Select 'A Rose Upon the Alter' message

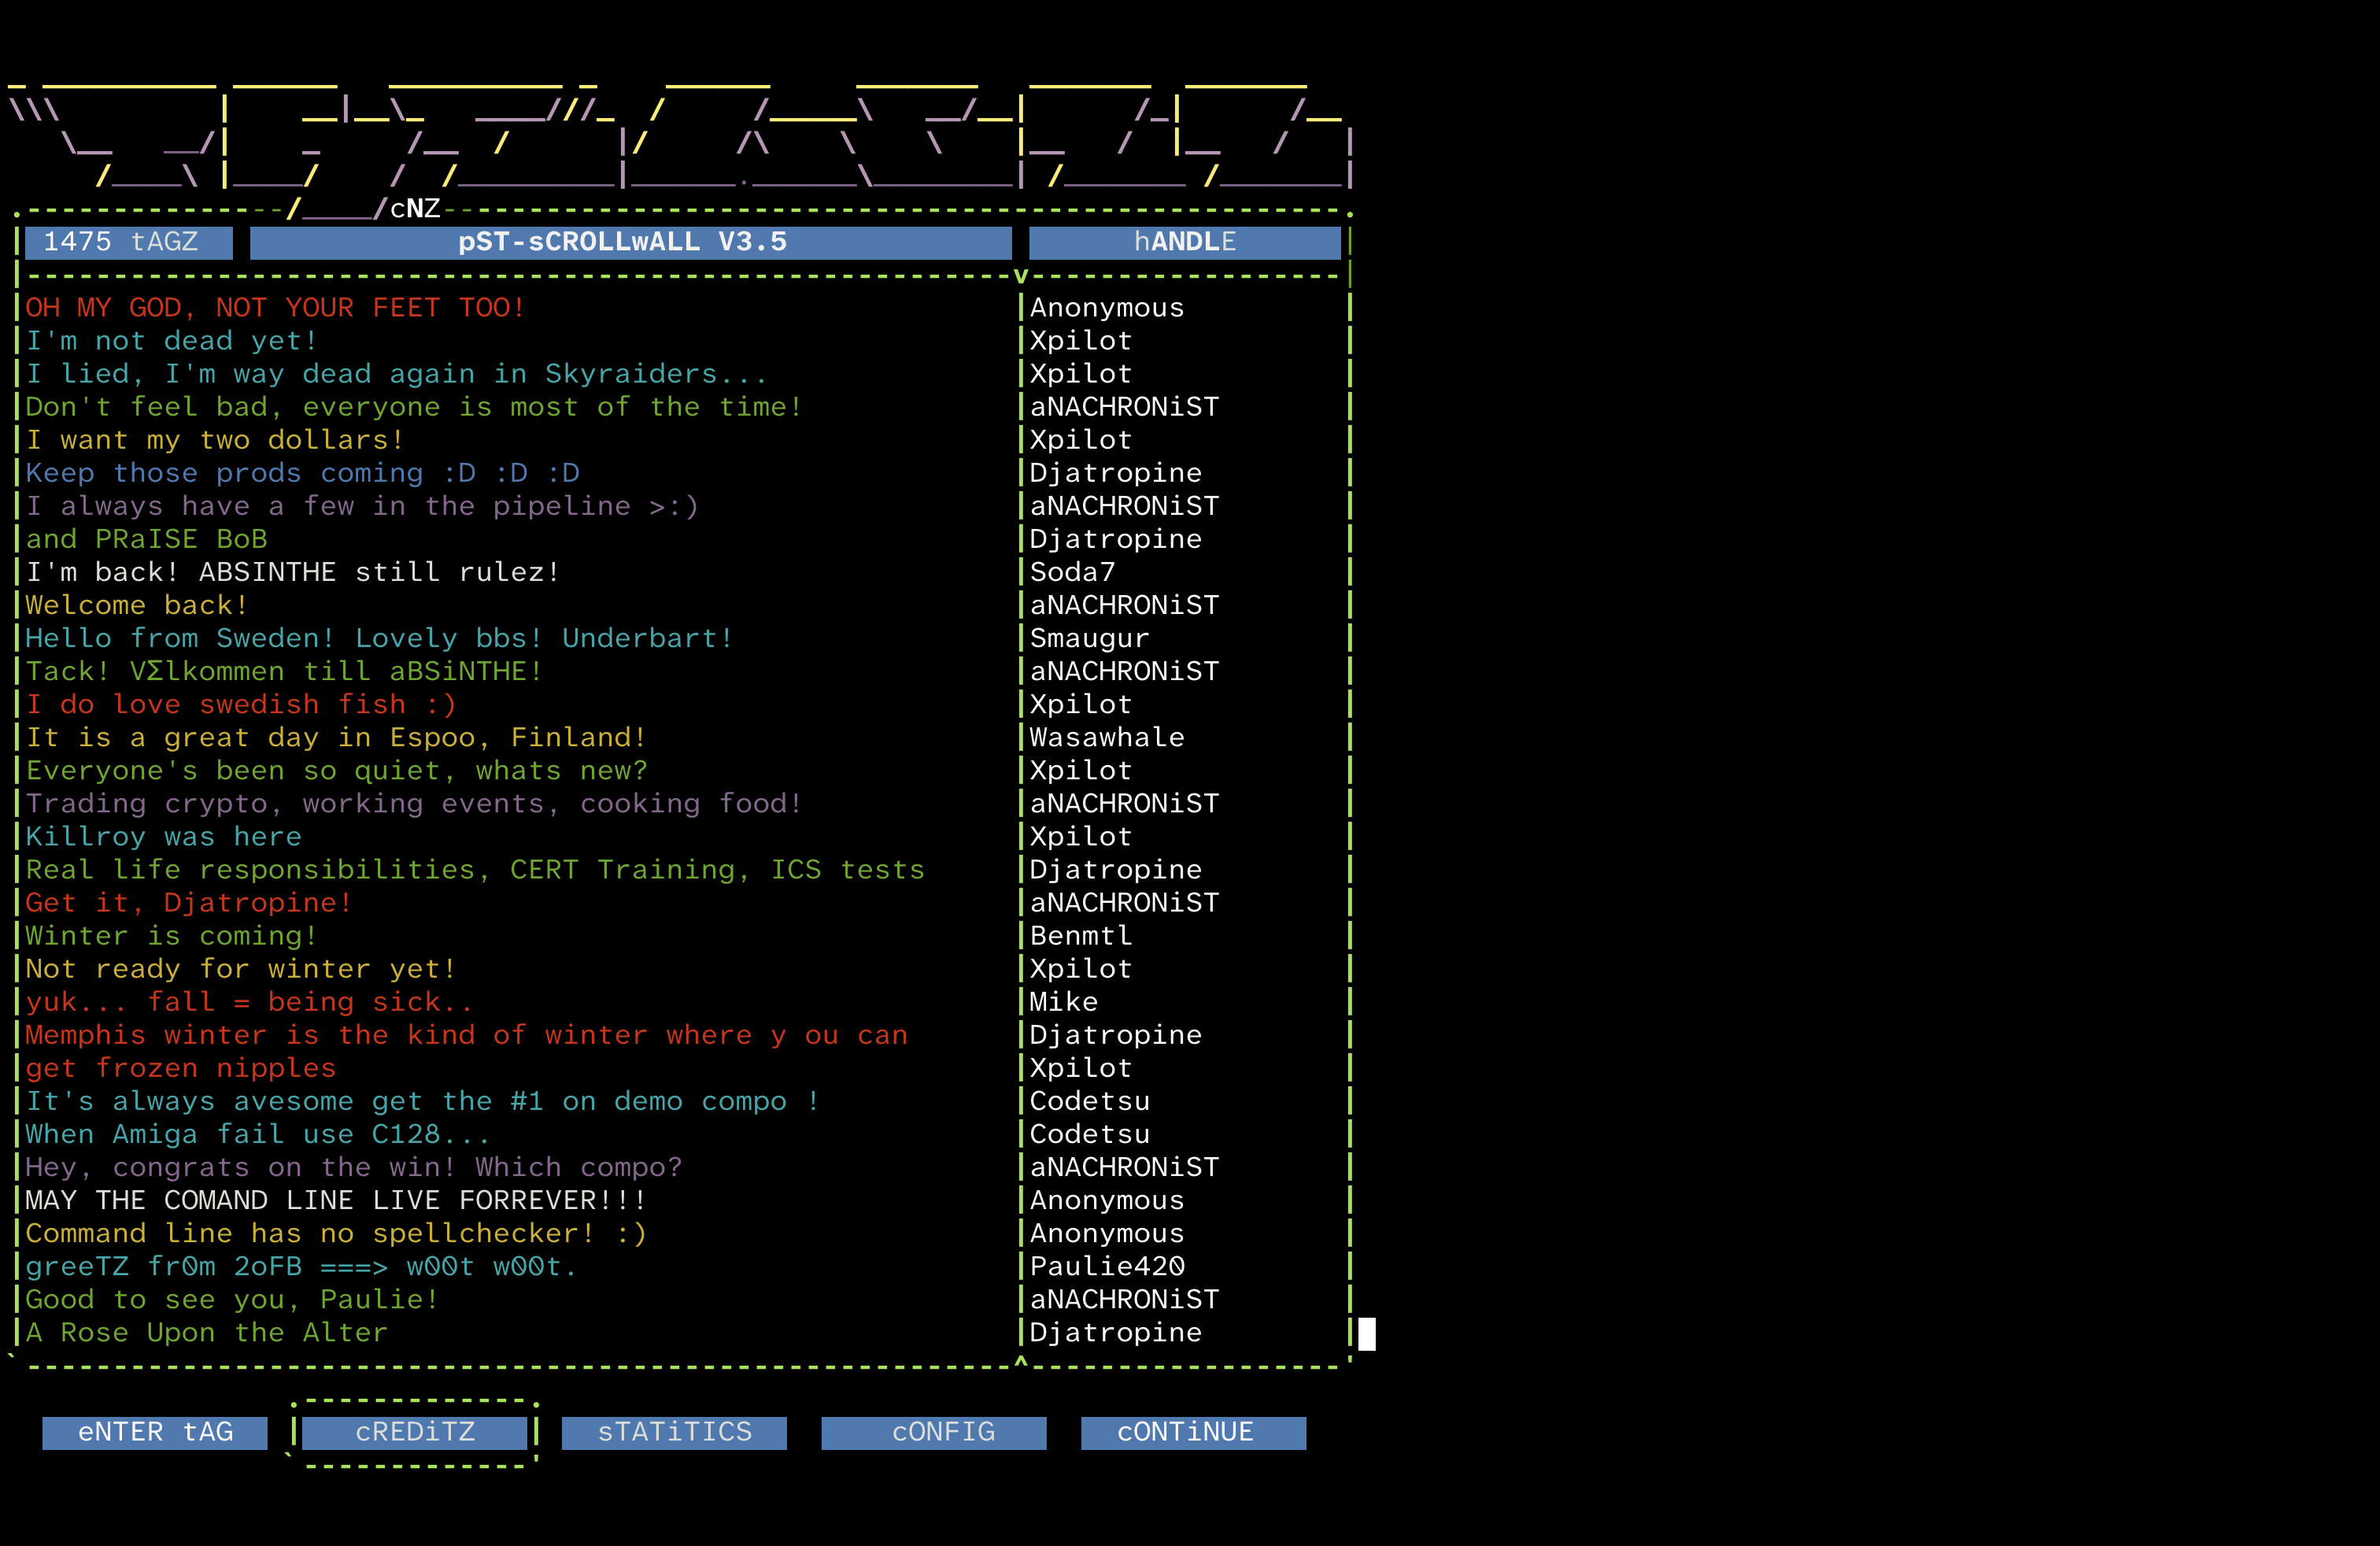206,1332
